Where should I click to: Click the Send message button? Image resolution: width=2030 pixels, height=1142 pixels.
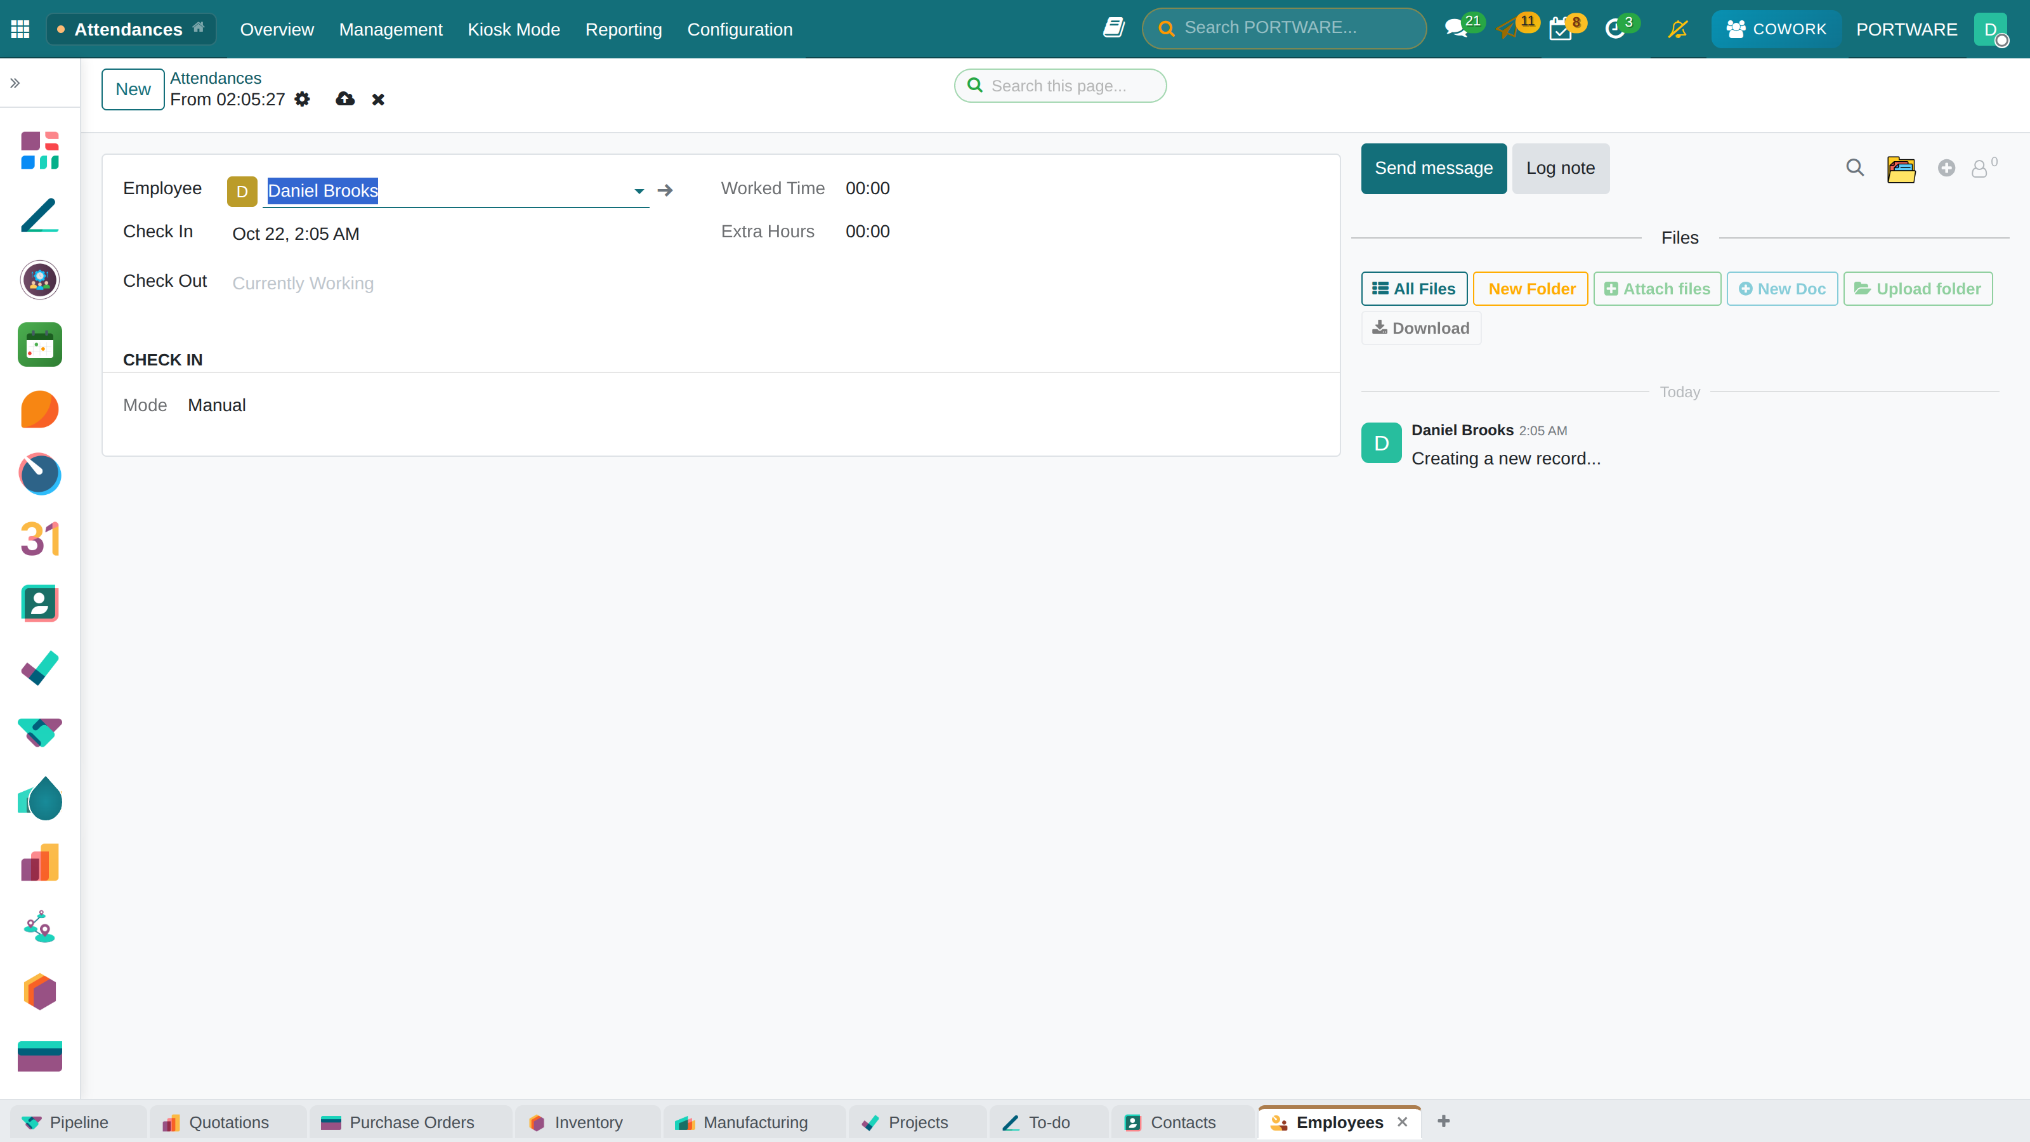click(1434, 169)
